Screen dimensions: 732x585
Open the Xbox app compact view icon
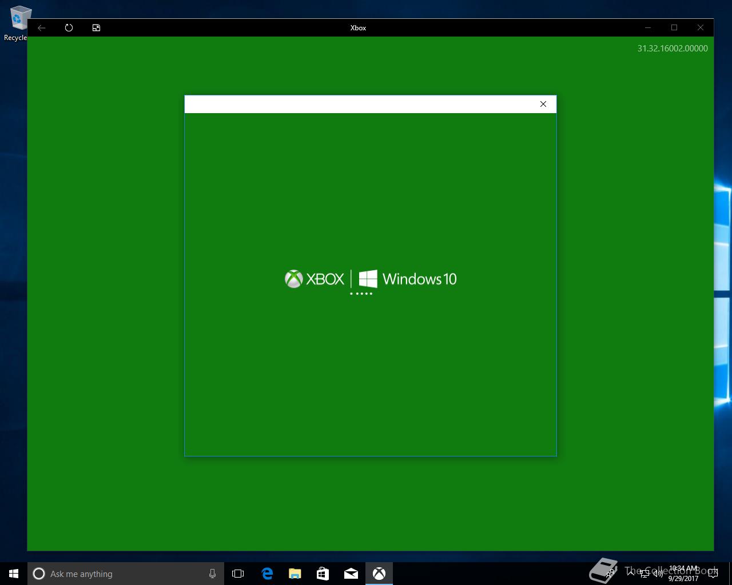[96, 27]
